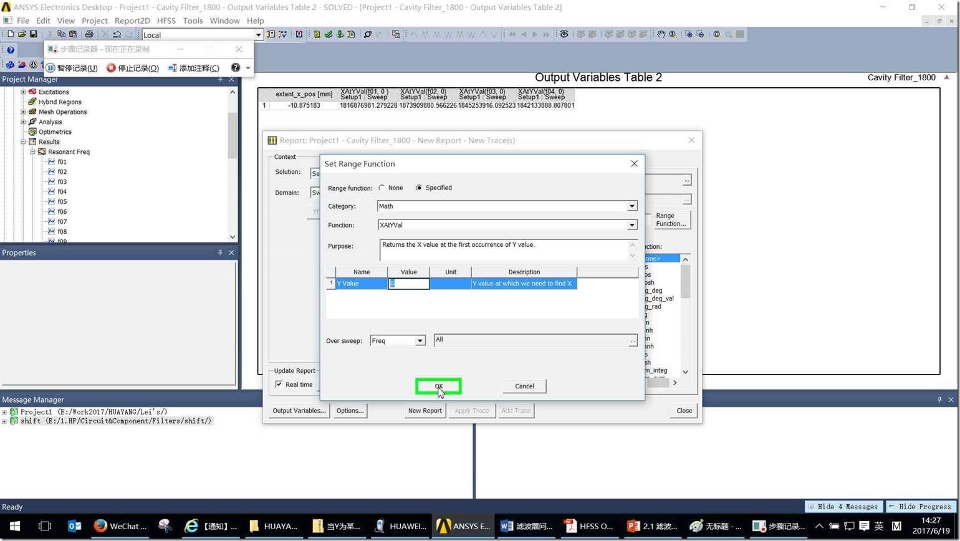Click the blue Help question icon
The height and width of the screenshot is (541, 960).
click(11, 50)
